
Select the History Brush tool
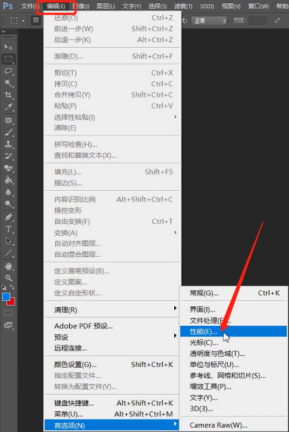tap(9, 156)
